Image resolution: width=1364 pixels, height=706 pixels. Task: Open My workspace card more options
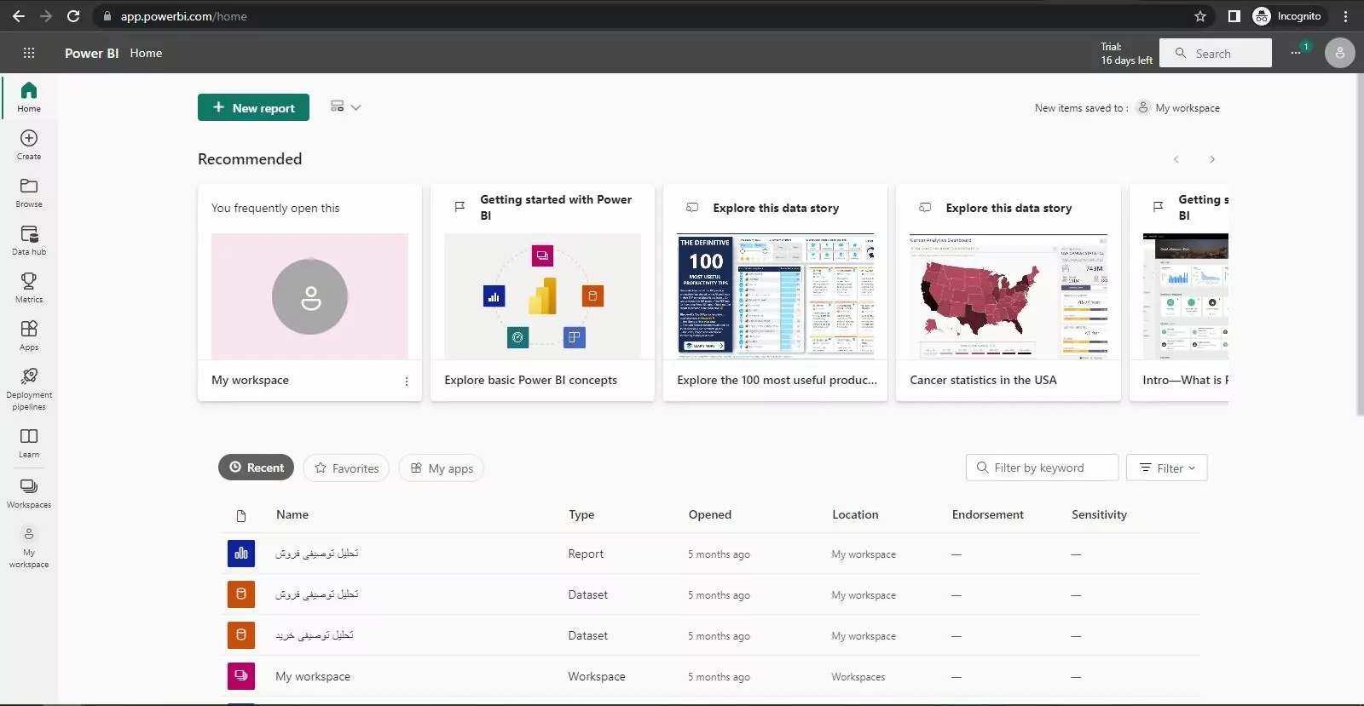(x=406, y=382)
